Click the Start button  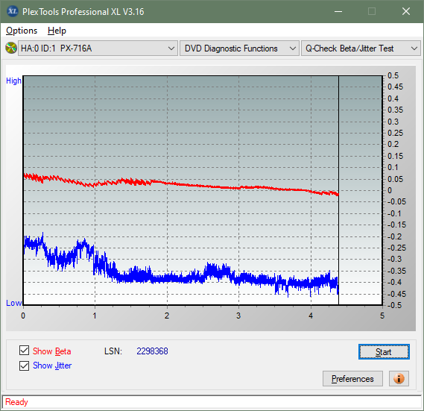(x=384, y=352)
